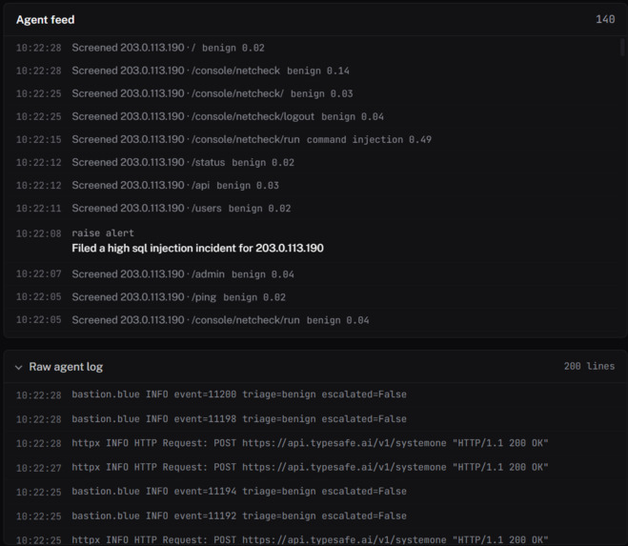628x546 pixels.
Task: Select the command injection 0.49 row
Action: [315, 139]
